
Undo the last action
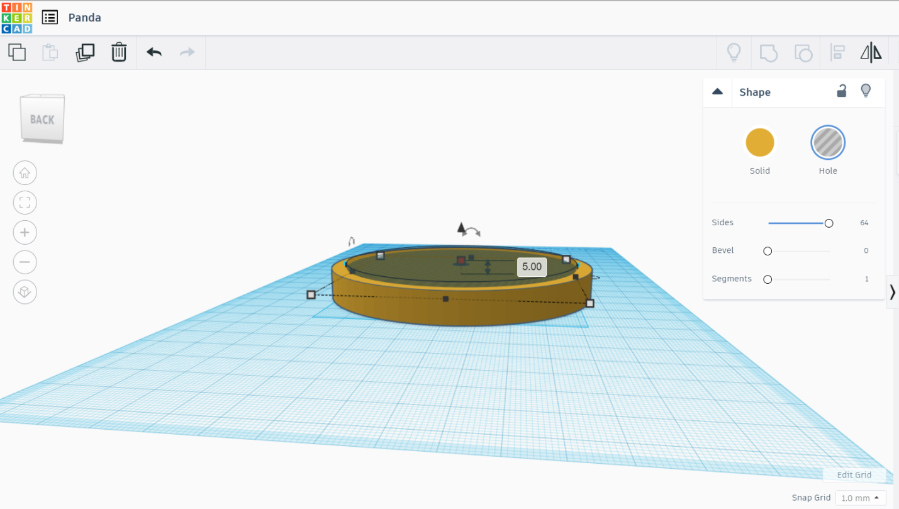[154, 52]
